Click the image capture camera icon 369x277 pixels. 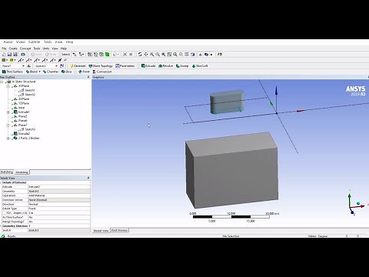tap(23, 55)
